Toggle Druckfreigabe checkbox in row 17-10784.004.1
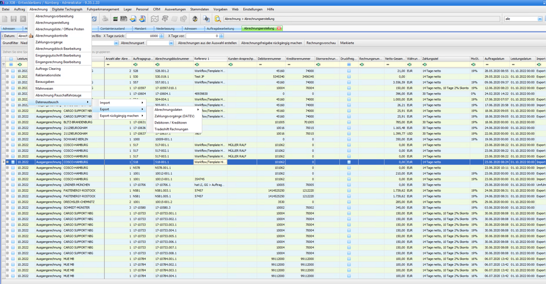546x284 pixels. click(x=349, y=276)
